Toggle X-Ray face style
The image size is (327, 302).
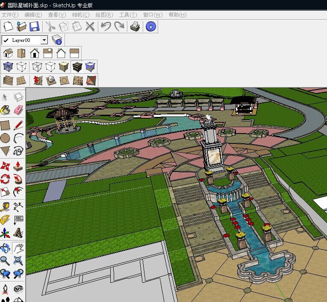[8, 67]
